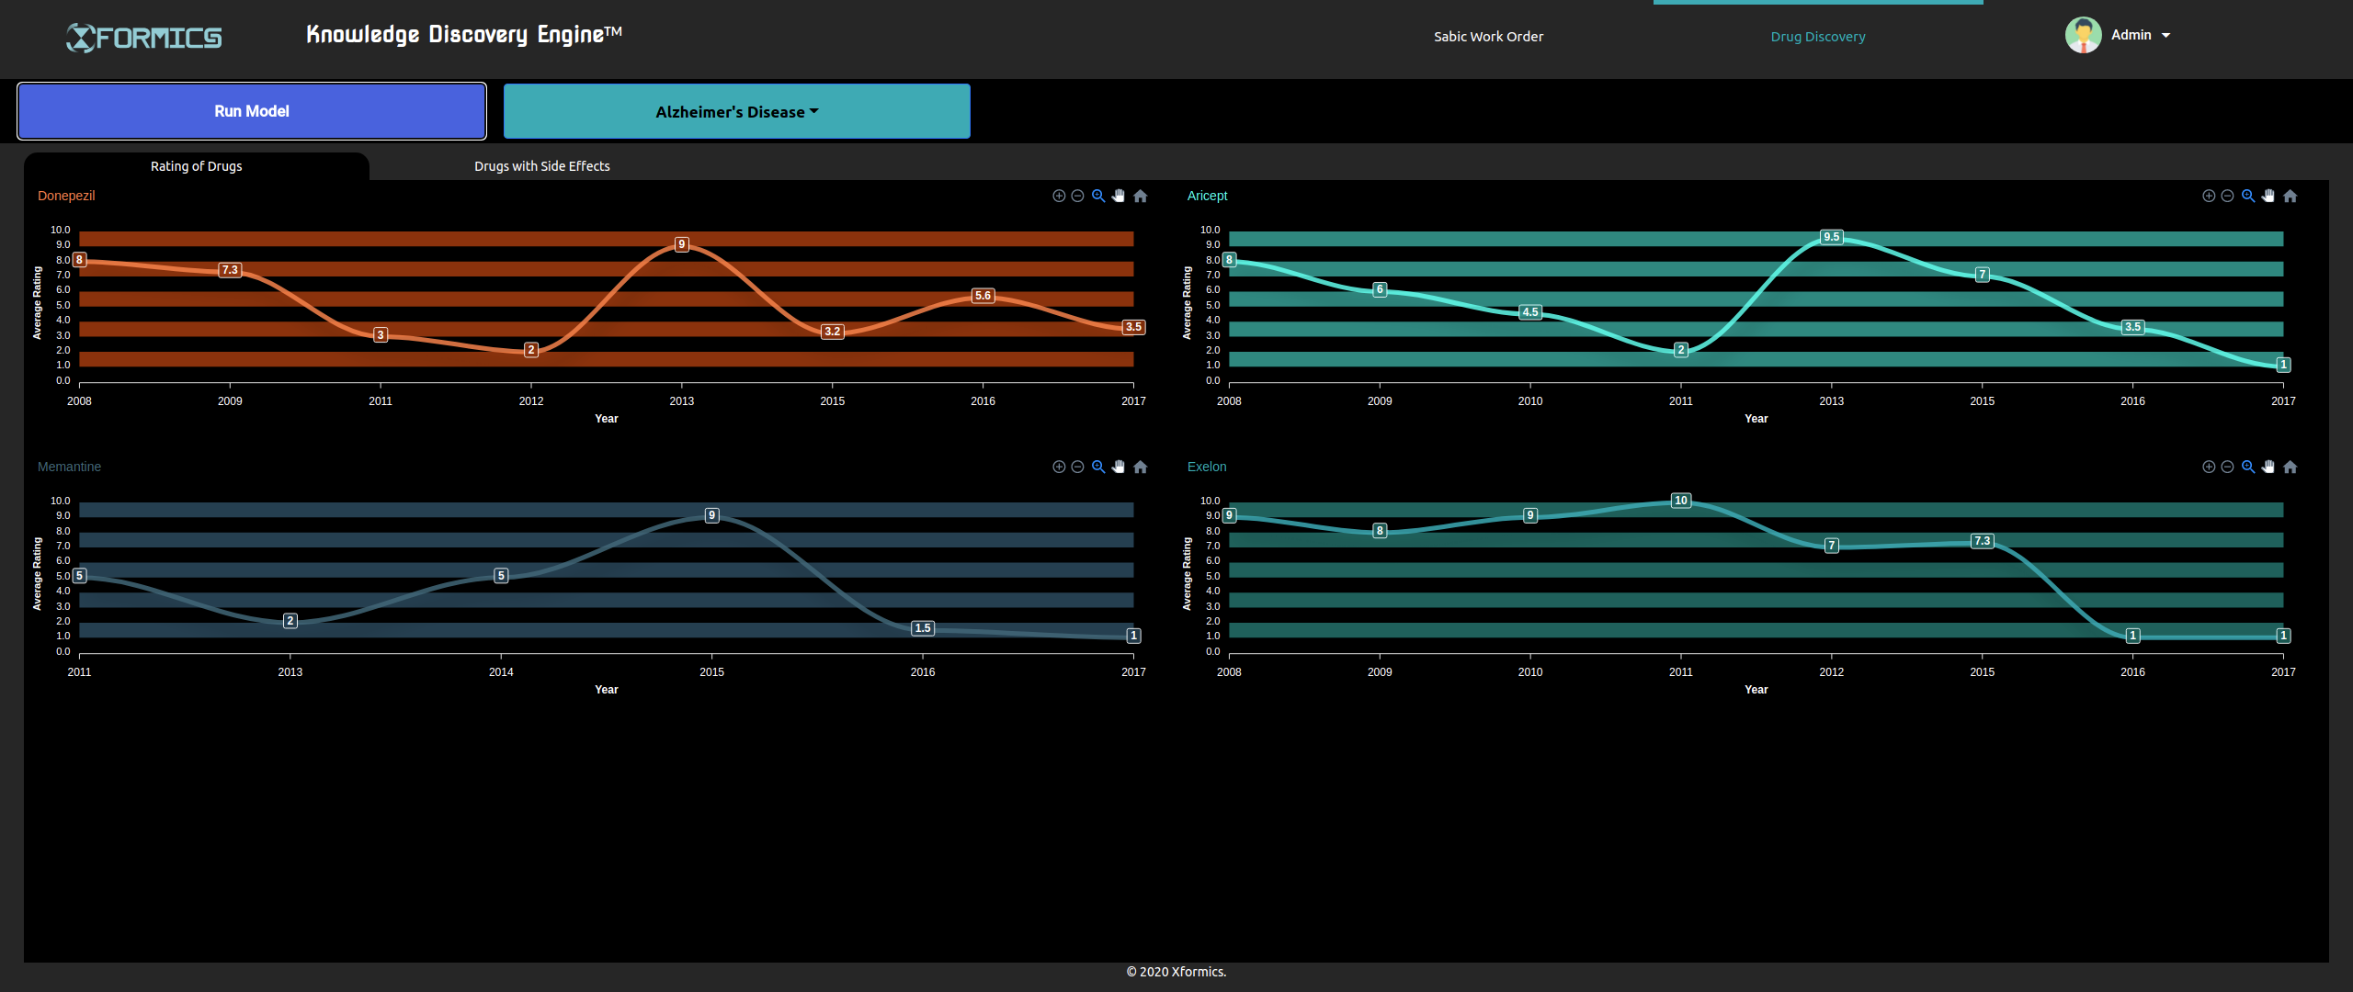This screenshot has height=992, width=2353.
Task: Click the 2013 peak marker on Donepezil
Action: (681, 244)
